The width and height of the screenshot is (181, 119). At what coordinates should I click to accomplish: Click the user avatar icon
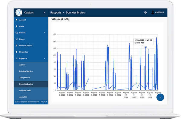click(153, 12)
